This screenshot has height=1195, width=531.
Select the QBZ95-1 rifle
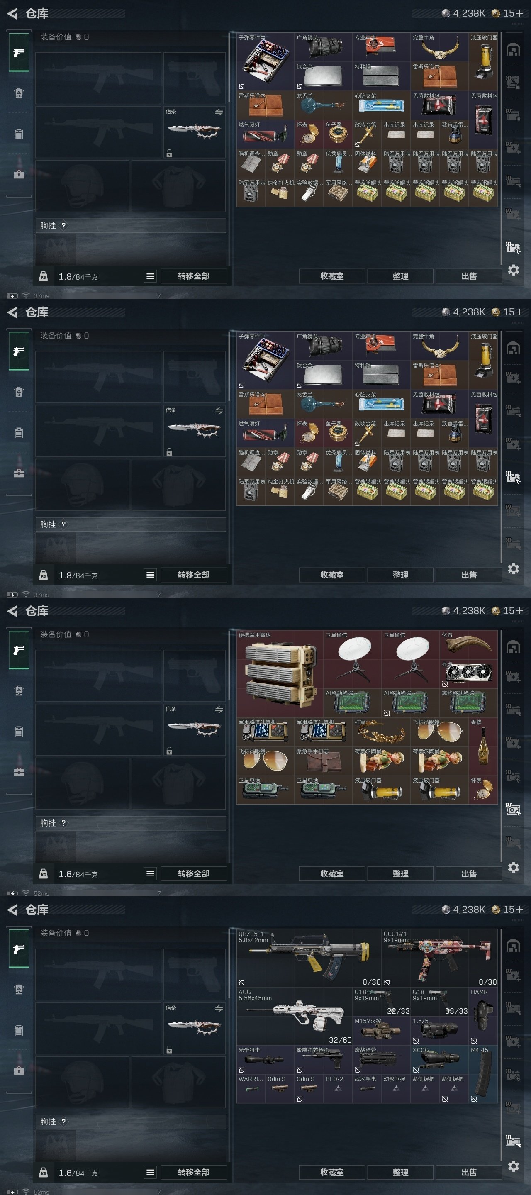tap(309, 958)
